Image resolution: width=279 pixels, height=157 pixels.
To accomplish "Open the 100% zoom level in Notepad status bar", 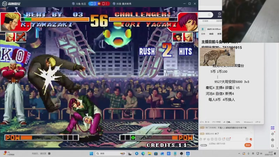I will 238,122.
